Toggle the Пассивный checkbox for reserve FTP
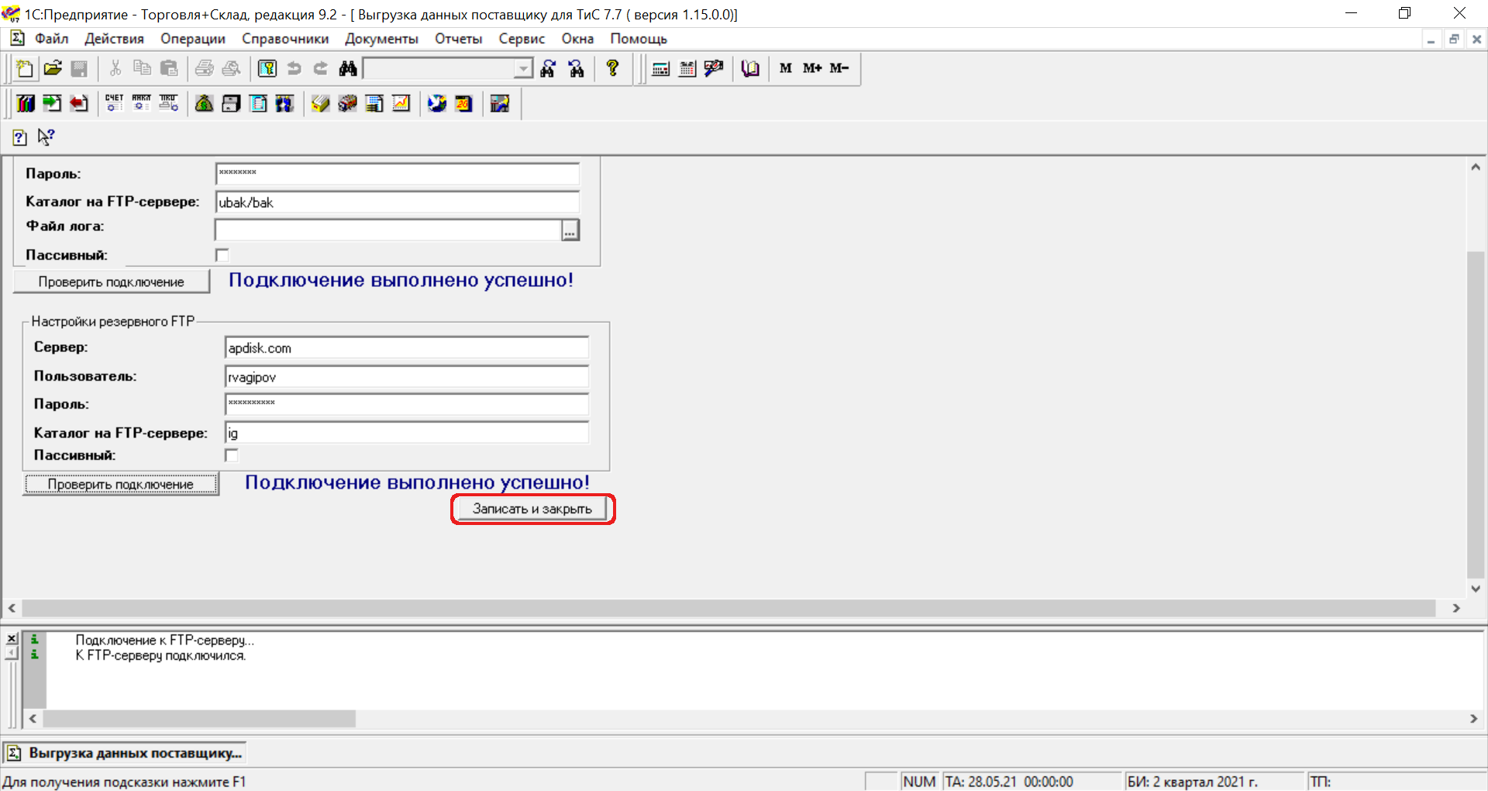The width and height of the screenshot is (1488, 791). pos(231,455)
